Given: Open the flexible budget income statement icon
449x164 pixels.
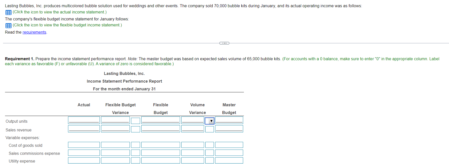Looking at the screenshot, I should (8, 25).
